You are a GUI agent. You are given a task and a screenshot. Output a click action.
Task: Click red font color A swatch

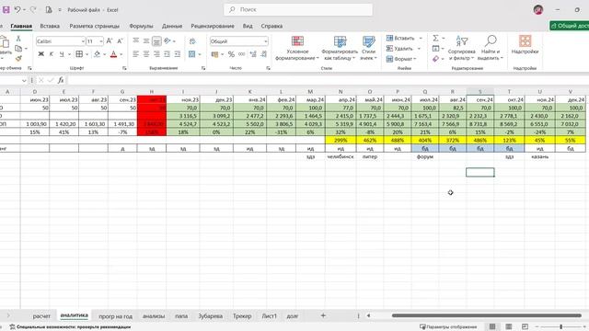coord(113,54)
